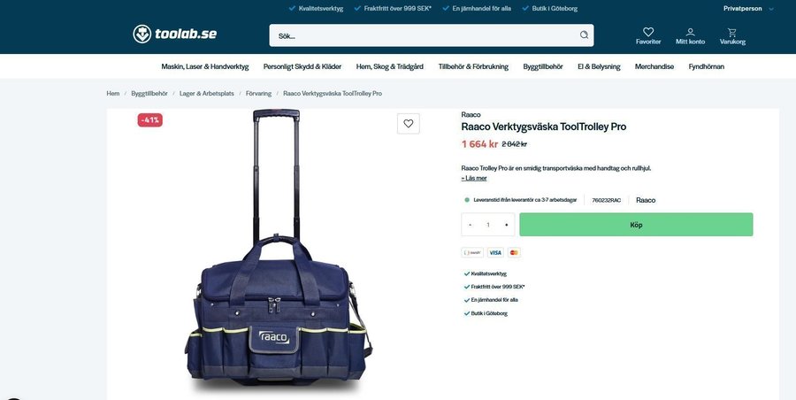
Task: Go to Förvaring breadcrumb link
Action: [258, 94]
